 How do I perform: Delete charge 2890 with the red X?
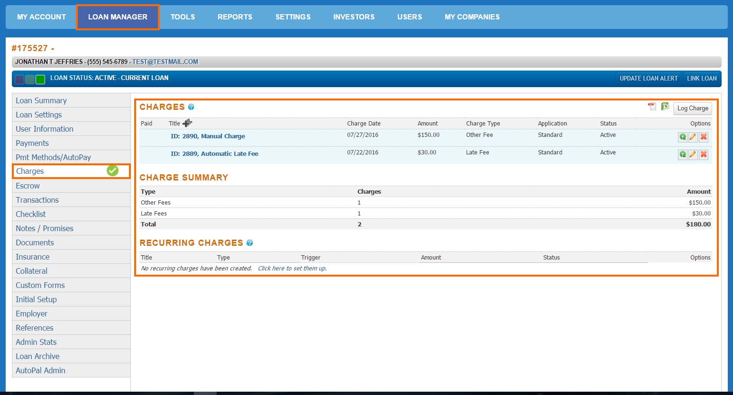click(704, 137)
